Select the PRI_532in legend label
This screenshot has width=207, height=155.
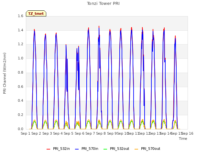[x=61, y=149]
